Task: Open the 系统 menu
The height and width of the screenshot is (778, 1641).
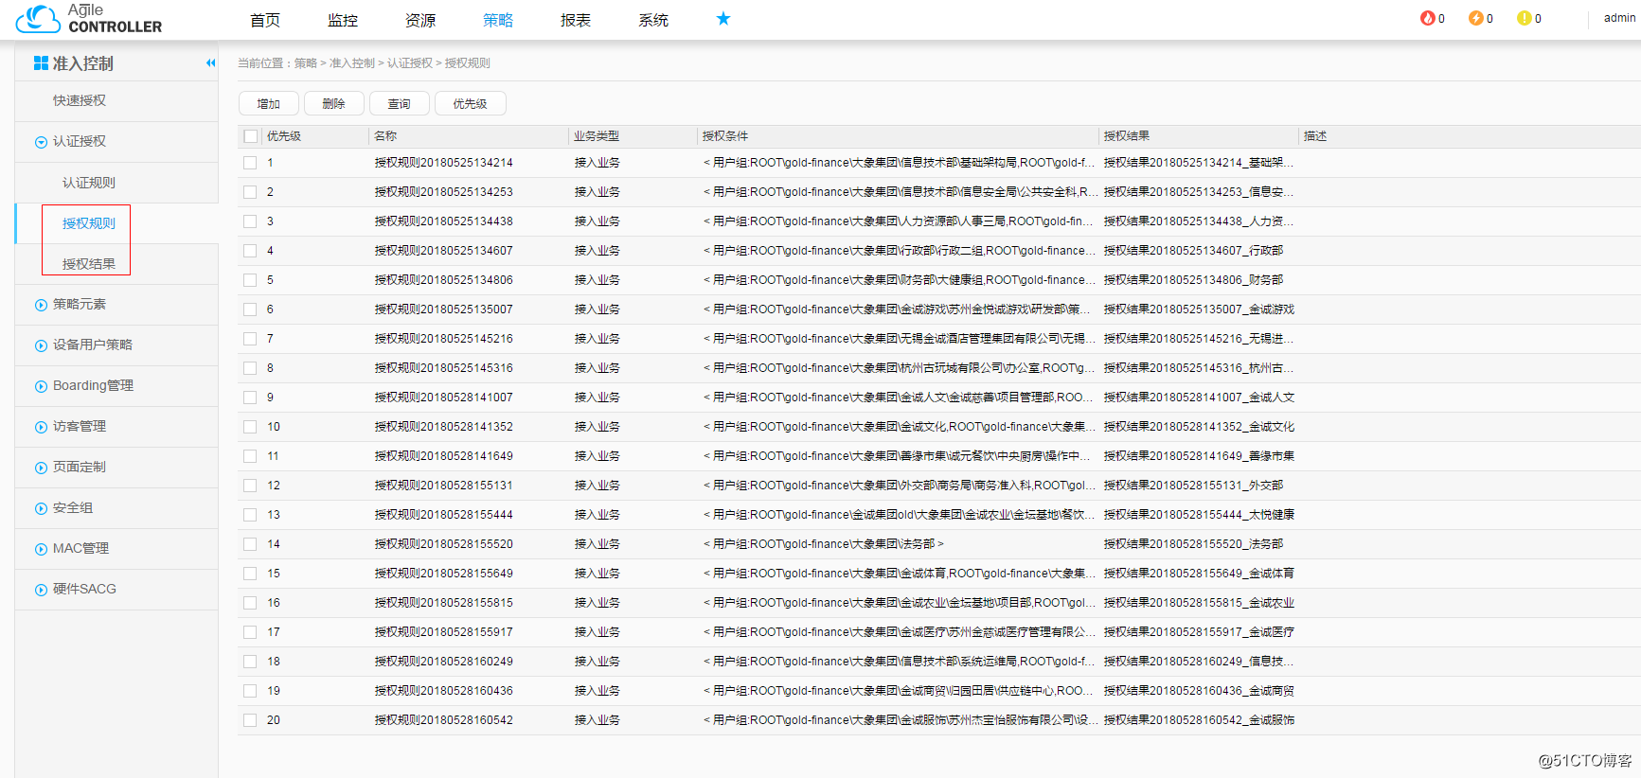Action: coord(653,20)
